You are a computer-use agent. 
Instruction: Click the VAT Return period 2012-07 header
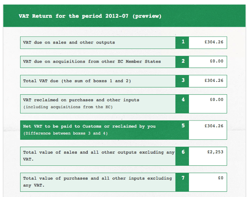tap(90, 16)
